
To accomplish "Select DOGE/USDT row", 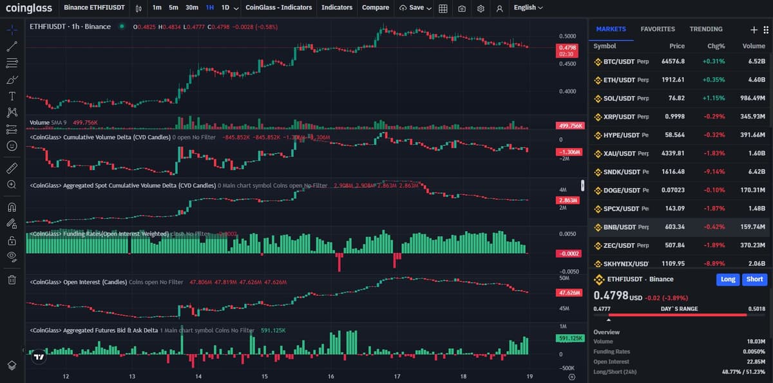I will [x=680, y=191].
